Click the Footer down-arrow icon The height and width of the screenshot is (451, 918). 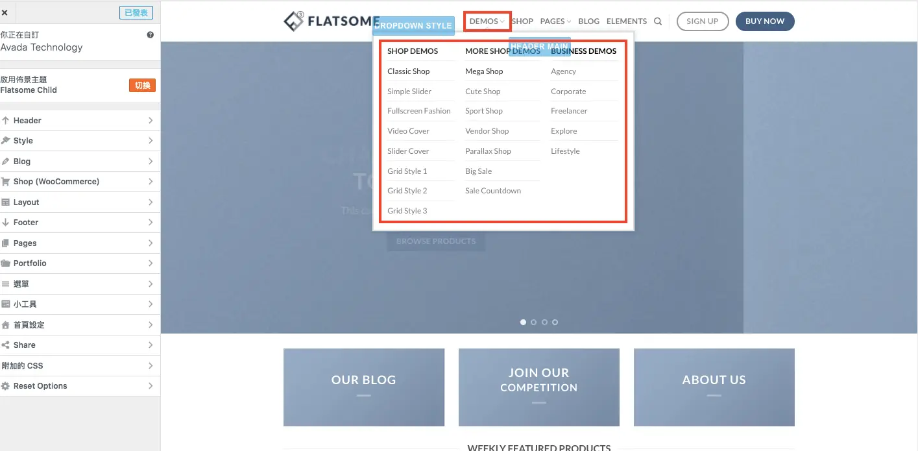[x=6, y=222]
